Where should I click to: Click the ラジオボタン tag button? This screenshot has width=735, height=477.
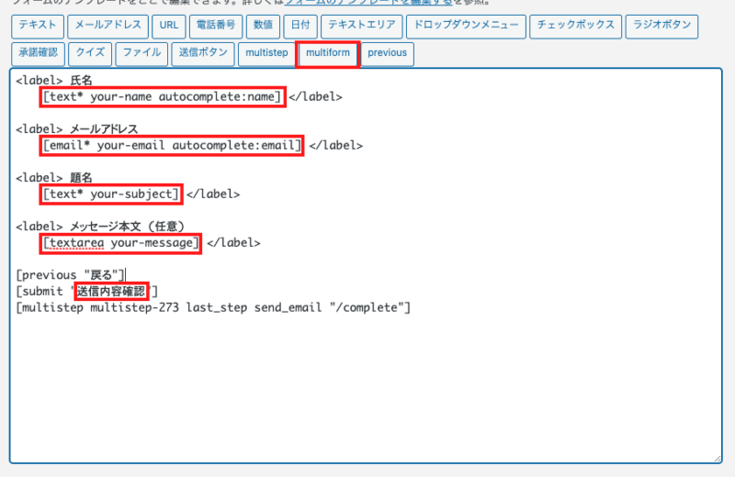pyautogui.click(x=660, y=27)
